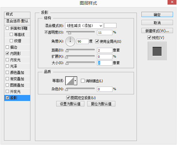Uncheck the 投影 style checkbox
The image size is (177, 145).
coord(7,98)
